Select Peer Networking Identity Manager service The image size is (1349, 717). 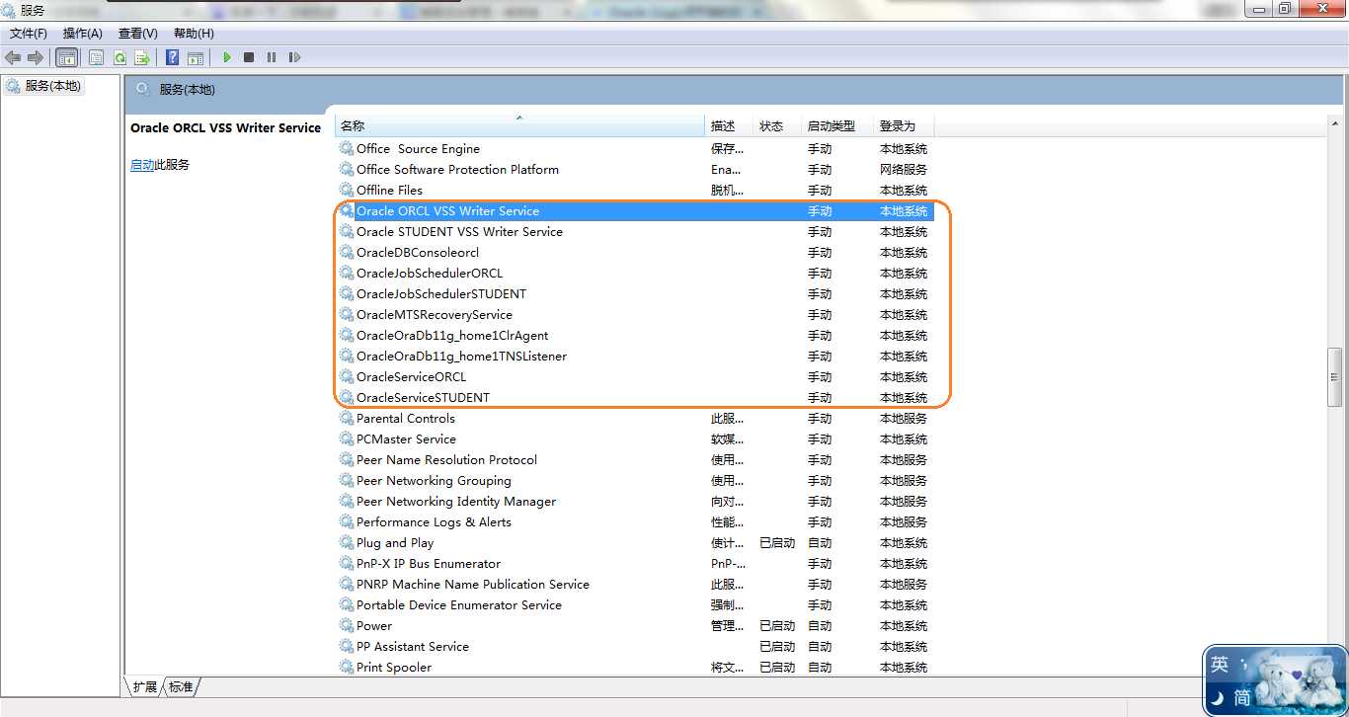[635, 501]
